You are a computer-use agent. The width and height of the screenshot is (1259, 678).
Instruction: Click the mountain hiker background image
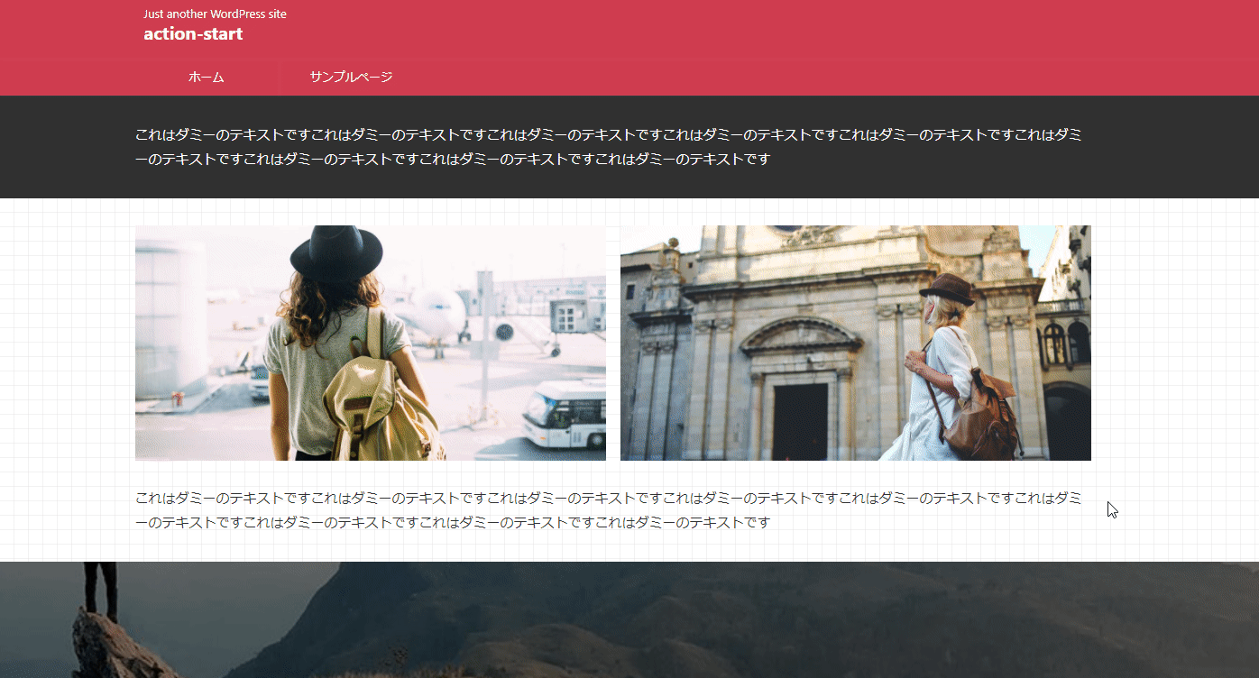point(629,619)
